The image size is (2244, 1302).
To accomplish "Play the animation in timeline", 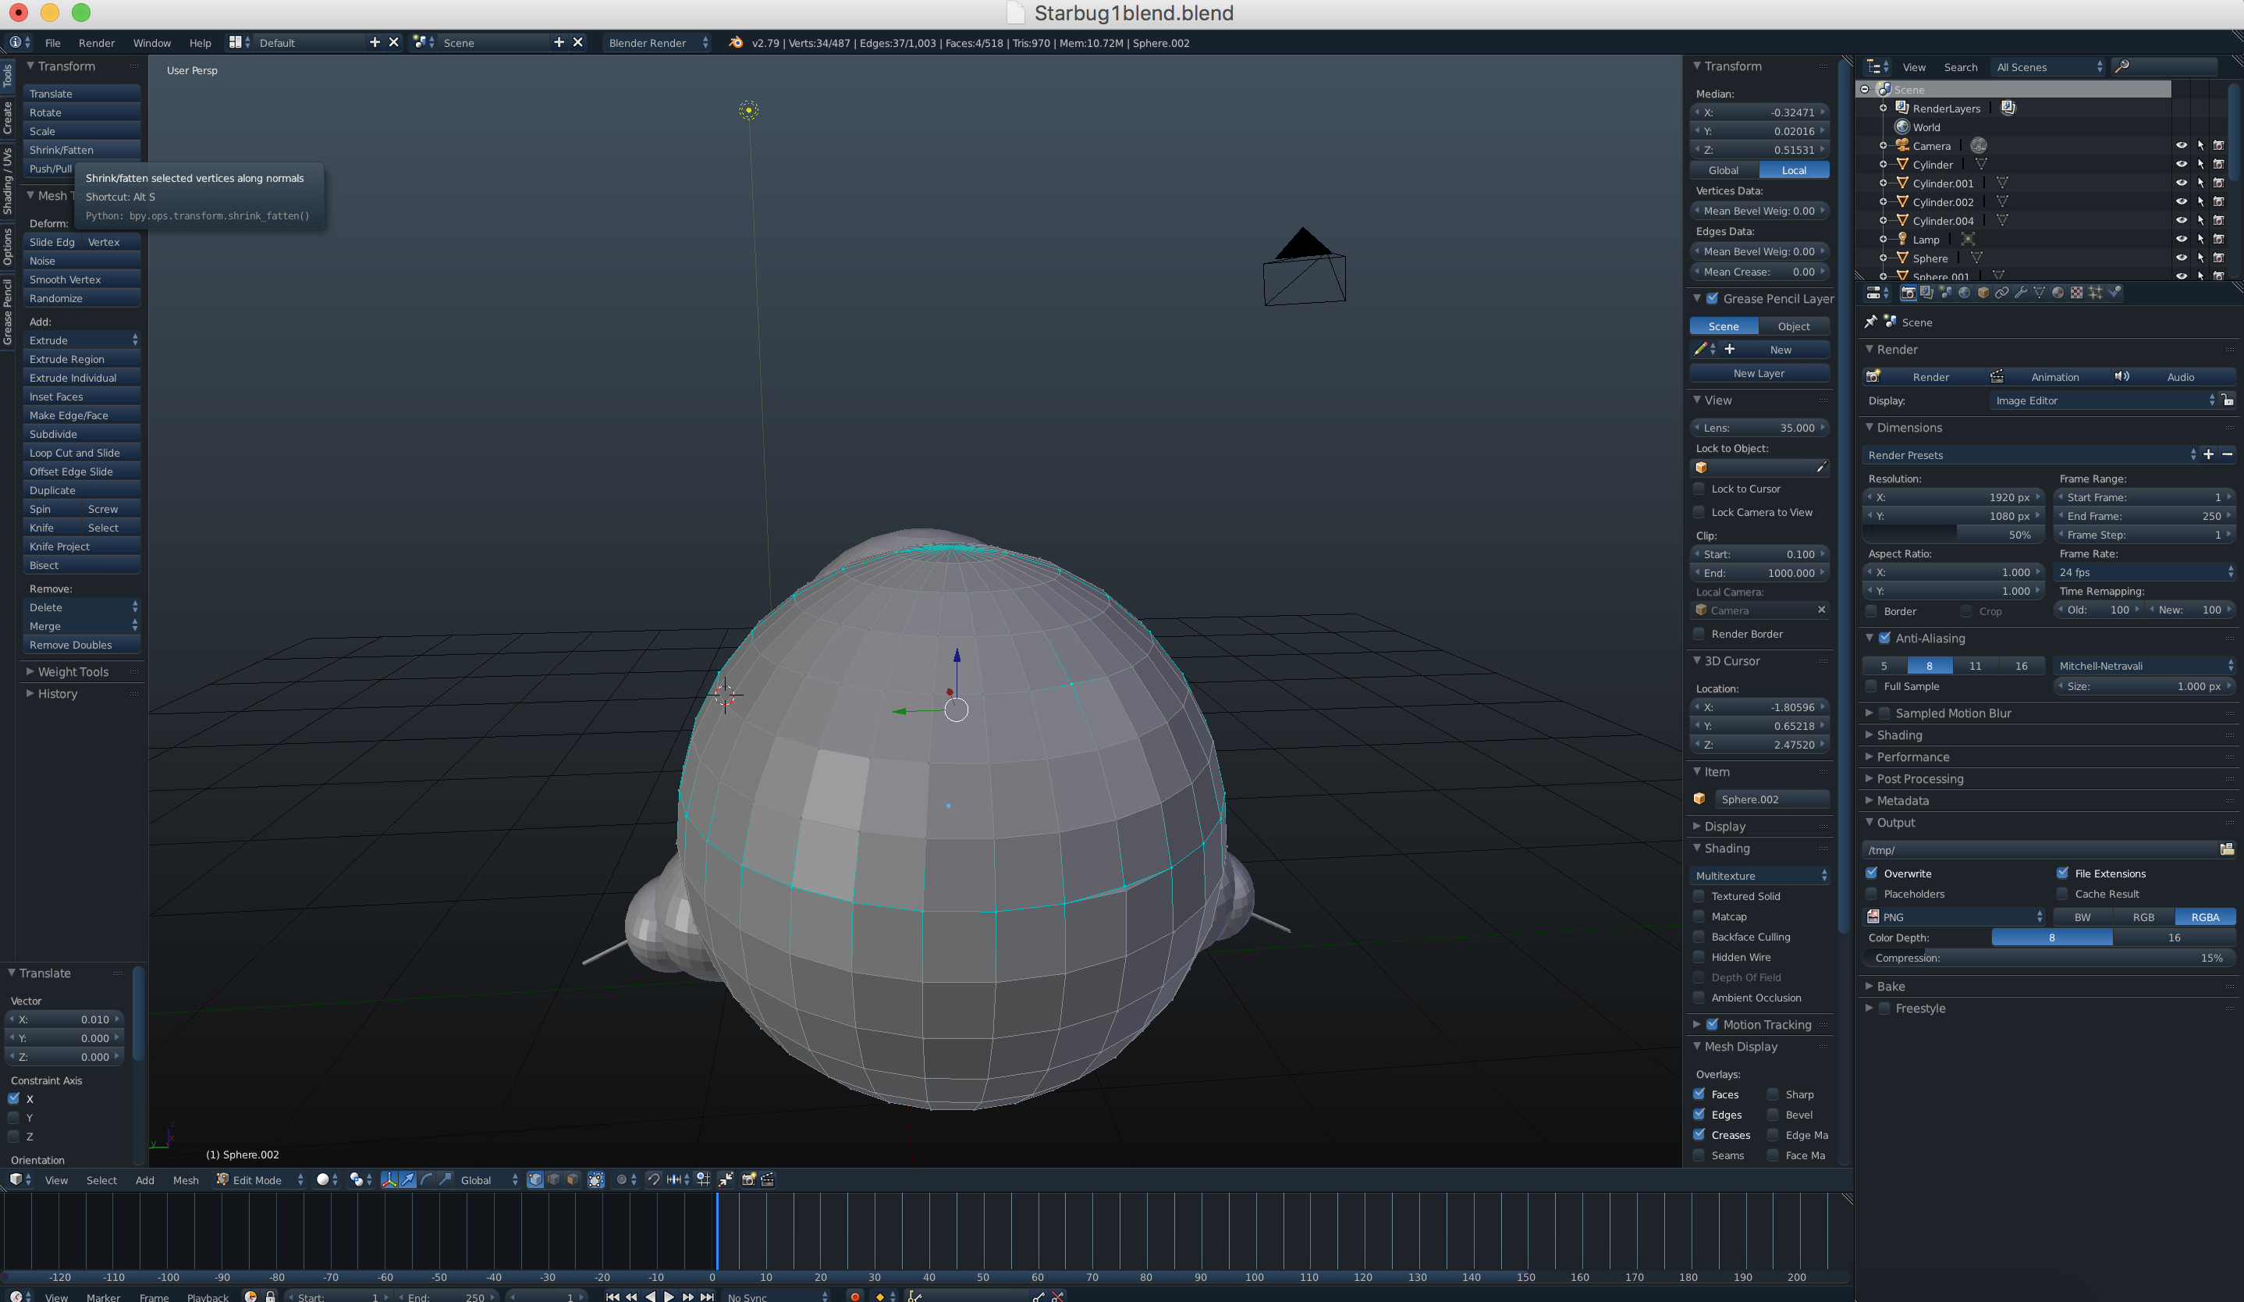I will [669, 1297].
